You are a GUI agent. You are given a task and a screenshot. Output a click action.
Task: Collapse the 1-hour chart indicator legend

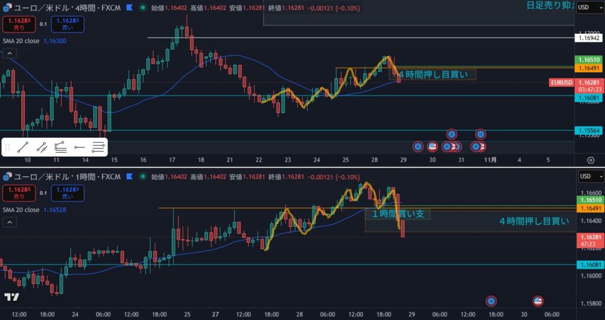[x=9, y=222]
